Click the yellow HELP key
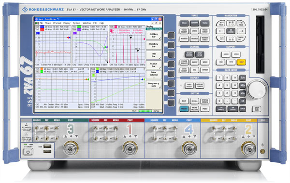Viewport: 290px width, 183px height. [x=241, y=62]
